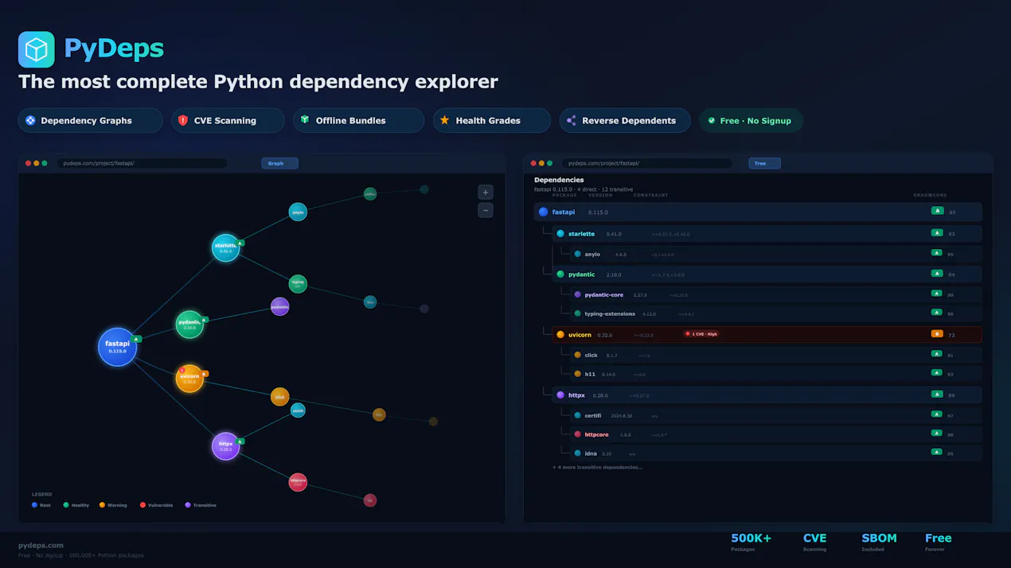Click the red alert badge on uvicorn node
Viewport: 1011px width, 568px height.
point(182,370)
